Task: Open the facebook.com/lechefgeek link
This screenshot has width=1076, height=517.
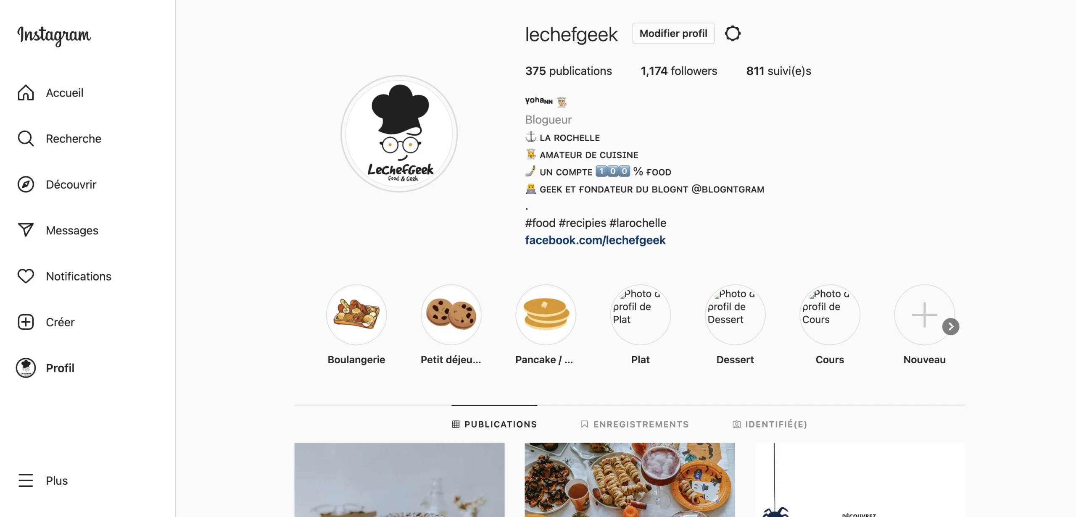Action: [x=595, y=240]
